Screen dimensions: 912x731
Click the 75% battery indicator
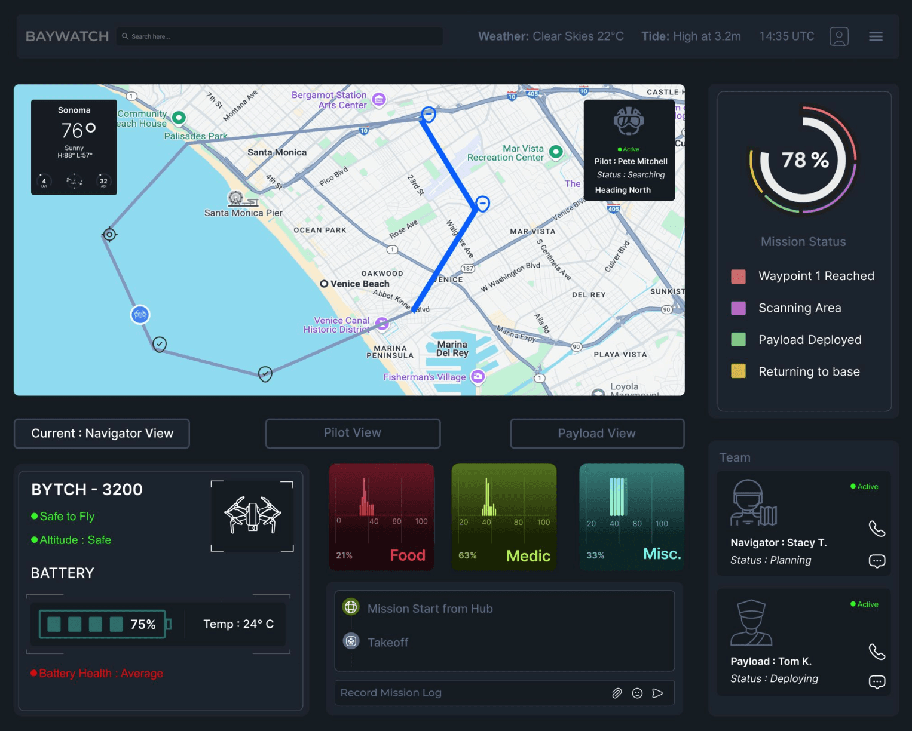point(105,624)
